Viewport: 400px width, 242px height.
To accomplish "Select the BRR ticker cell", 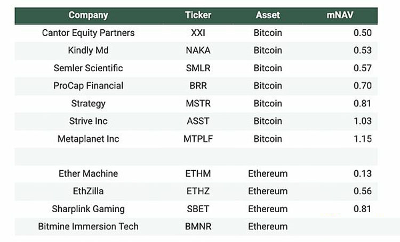I will tap(197, 86).
